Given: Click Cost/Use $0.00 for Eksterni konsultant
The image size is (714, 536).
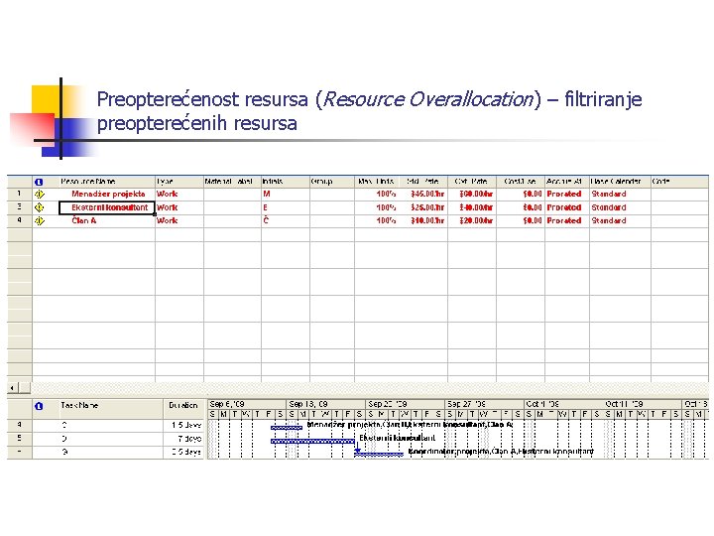Looking at the screenshot, I should tap(521, 207).
